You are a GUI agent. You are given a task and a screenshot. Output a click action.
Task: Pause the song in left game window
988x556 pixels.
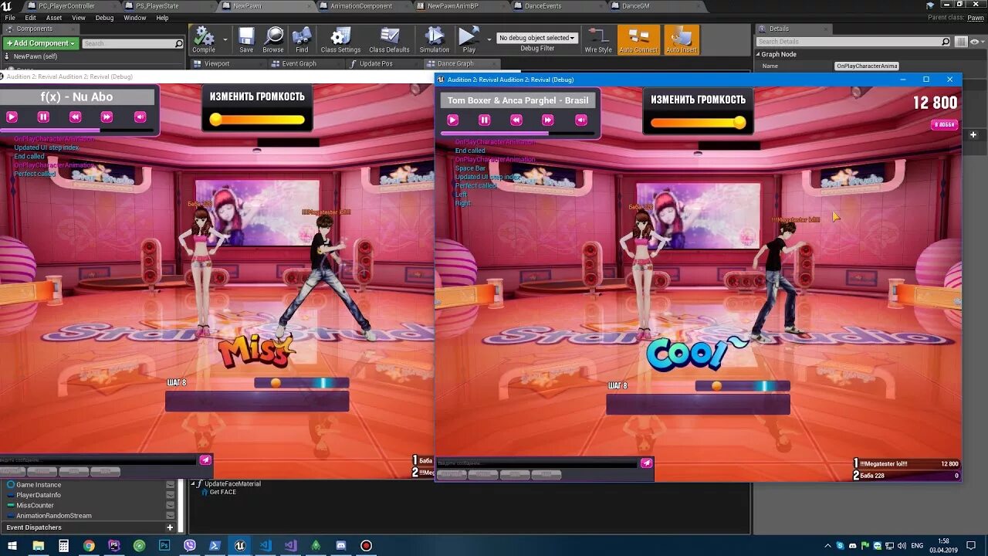[x=43, y=117]
